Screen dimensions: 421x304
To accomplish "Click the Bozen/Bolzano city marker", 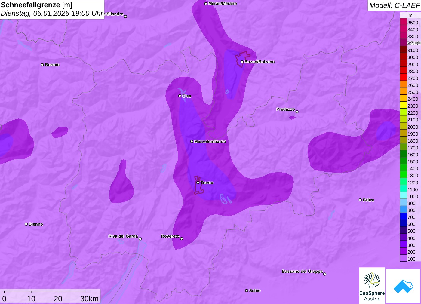I will point(242,62).
